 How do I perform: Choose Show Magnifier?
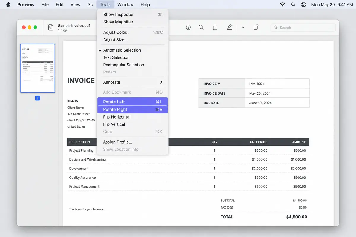(133, 22)
